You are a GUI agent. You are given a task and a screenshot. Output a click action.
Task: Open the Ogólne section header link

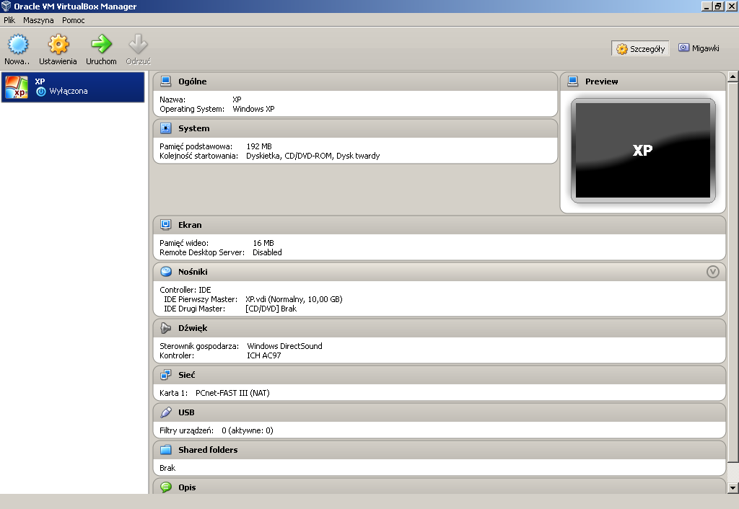192,81
